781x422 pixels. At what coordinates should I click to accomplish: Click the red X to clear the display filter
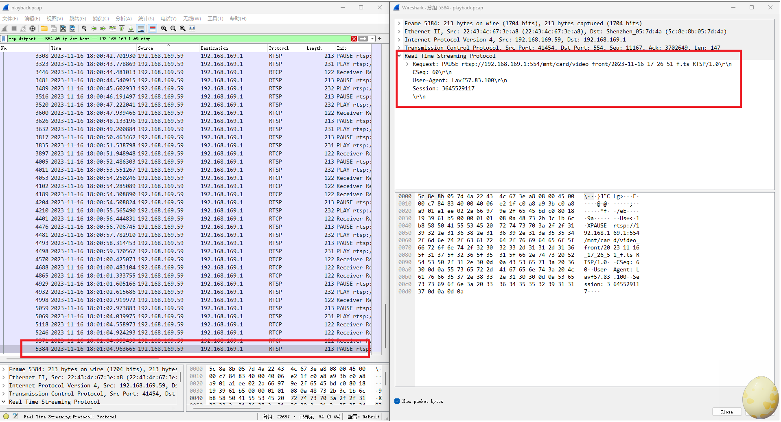tap(354, 38)
